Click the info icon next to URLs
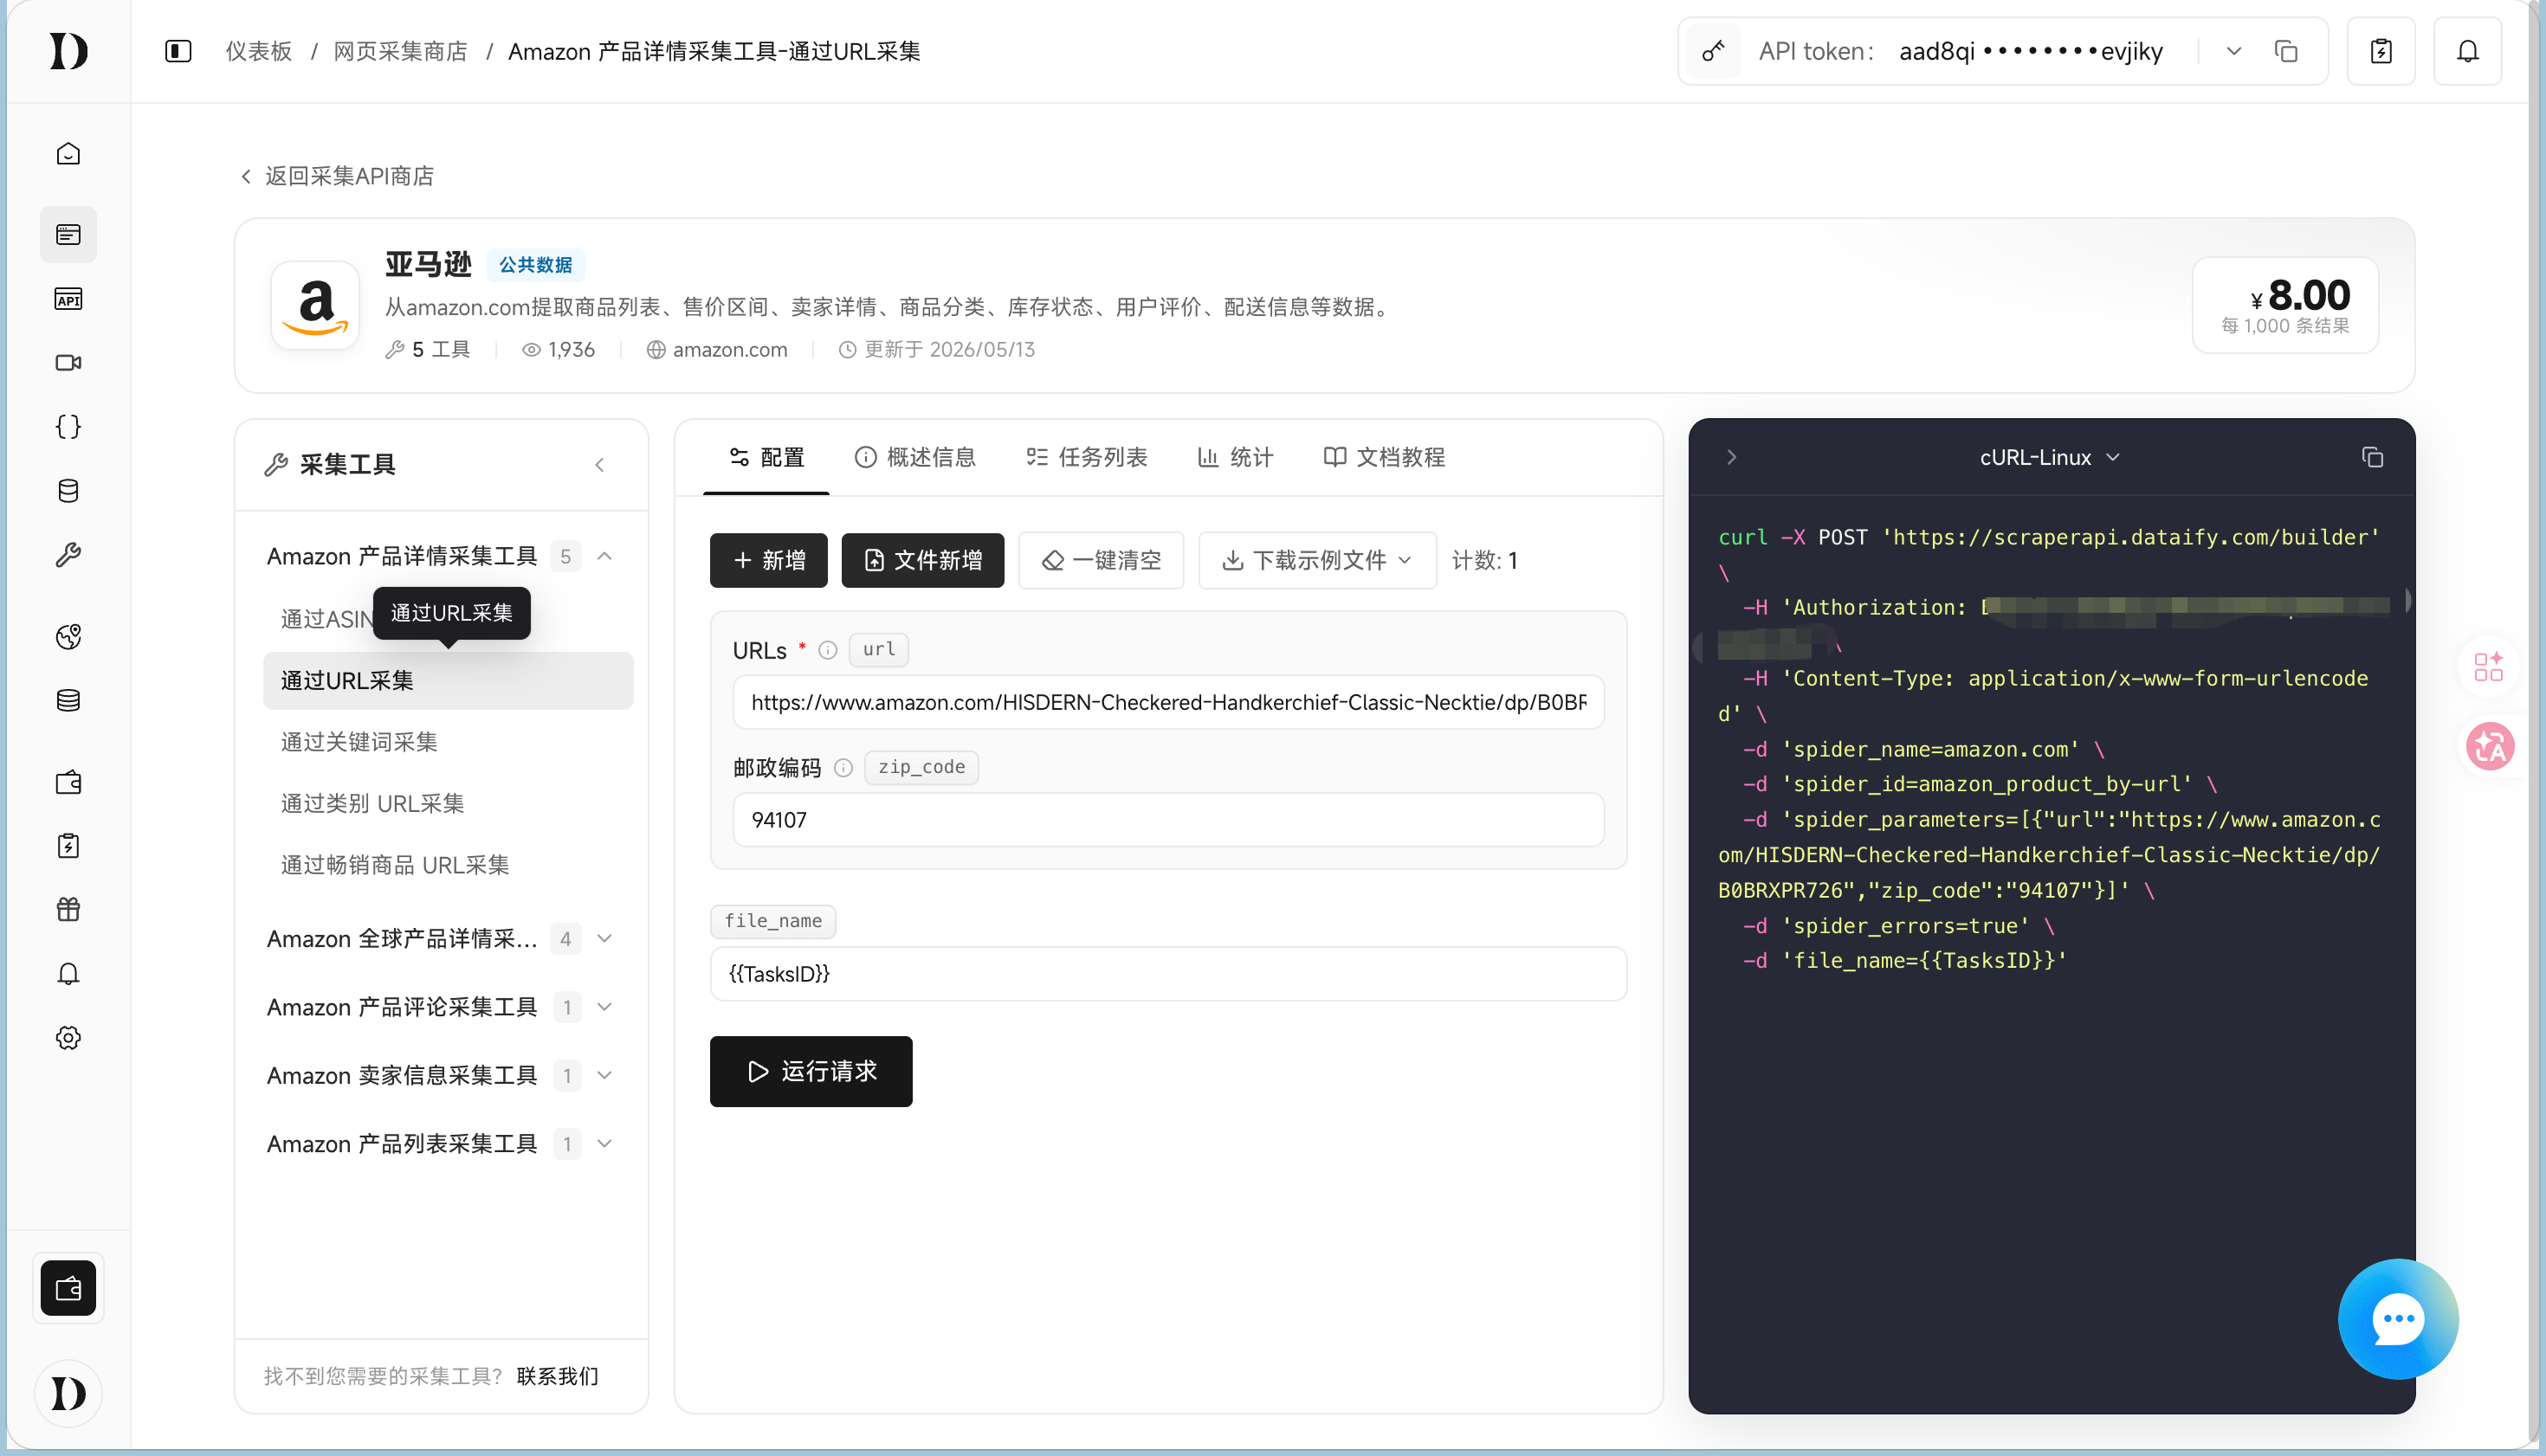The height and width of the screenshot is (1456, 2546). point(827,651)
